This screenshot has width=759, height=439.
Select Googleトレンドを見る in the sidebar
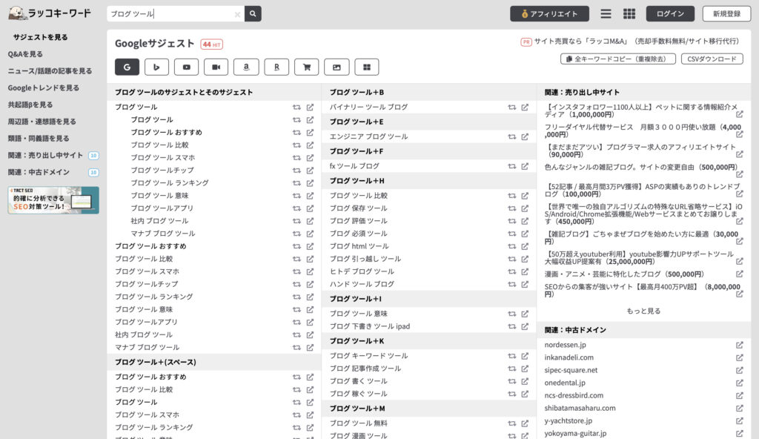click(x=44, y=87)
